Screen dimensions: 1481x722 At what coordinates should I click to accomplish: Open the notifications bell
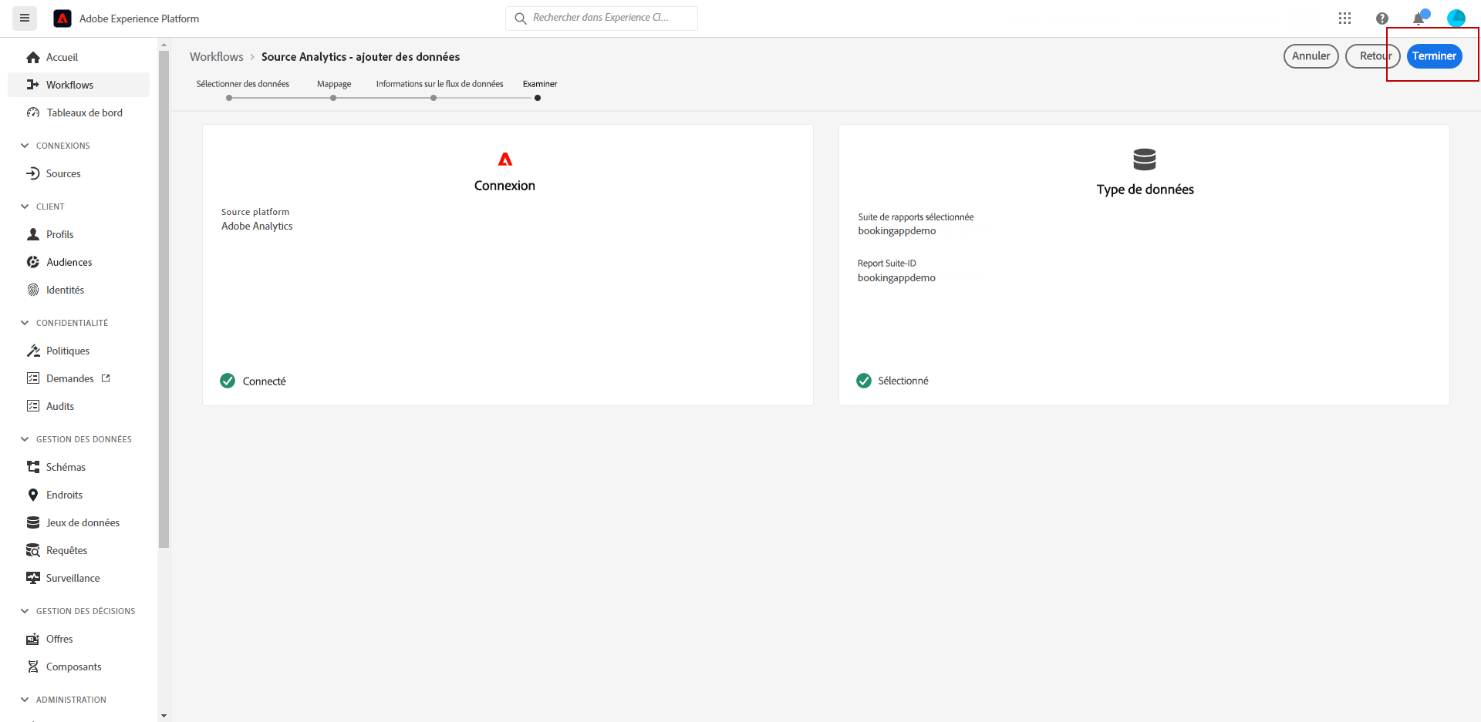click(x=1419, y=18)
